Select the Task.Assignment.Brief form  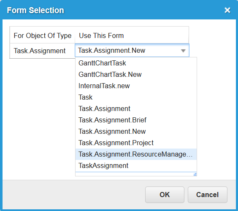pos(136,120)
